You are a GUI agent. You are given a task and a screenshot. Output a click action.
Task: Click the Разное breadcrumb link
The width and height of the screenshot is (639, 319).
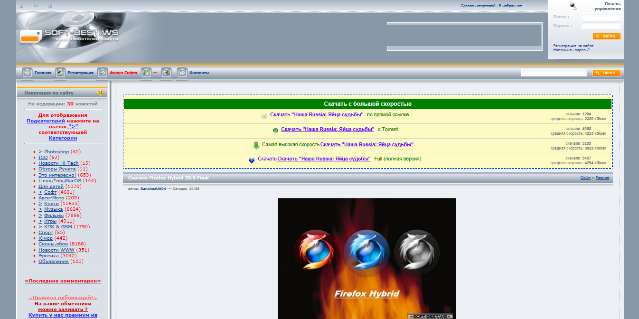point(602,178)
